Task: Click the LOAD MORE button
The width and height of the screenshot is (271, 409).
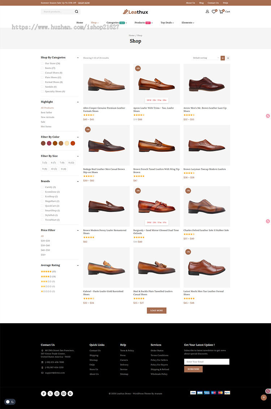Action: pos(156,310)
